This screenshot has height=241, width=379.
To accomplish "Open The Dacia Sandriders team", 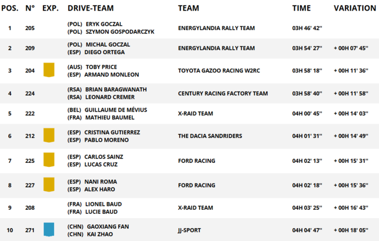I will point(211,136).
